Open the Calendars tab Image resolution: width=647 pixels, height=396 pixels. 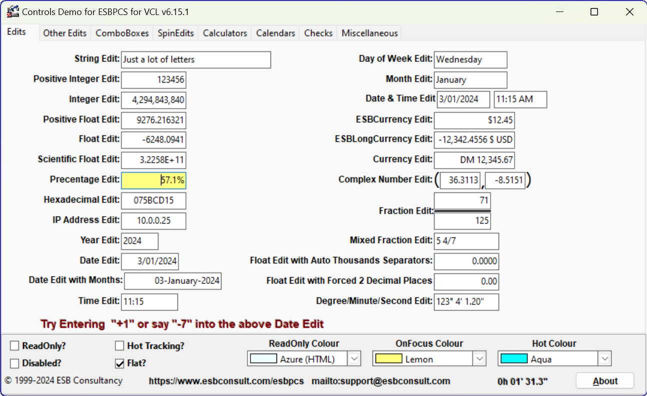click(275, 33)
